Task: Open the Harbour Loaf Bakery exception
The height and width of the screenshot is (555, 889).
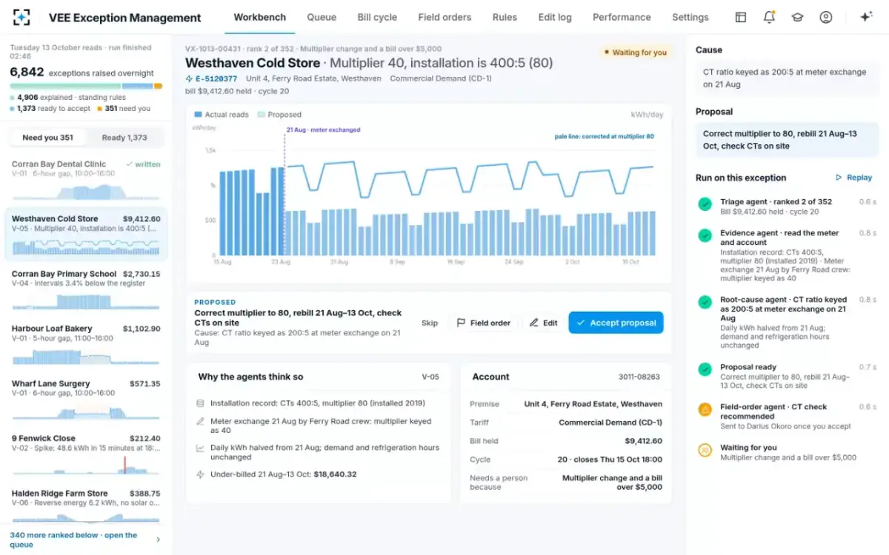Action: click(x=86, y=343)
